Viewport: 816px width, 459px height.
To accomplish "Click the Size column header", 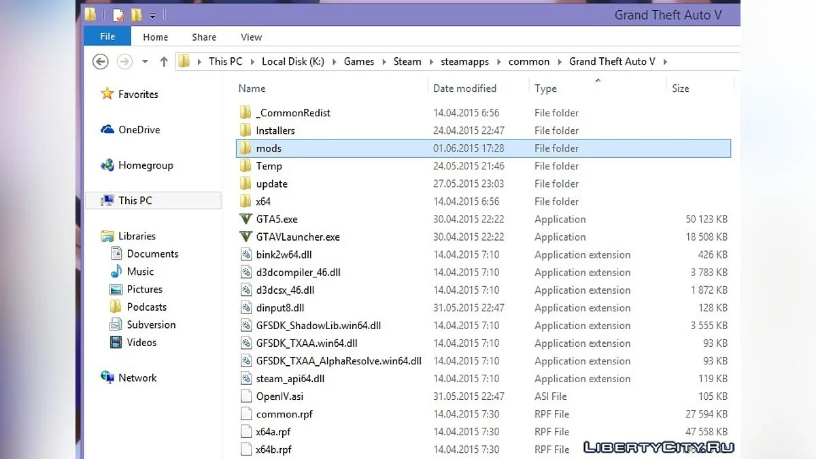I will (680, 88).
